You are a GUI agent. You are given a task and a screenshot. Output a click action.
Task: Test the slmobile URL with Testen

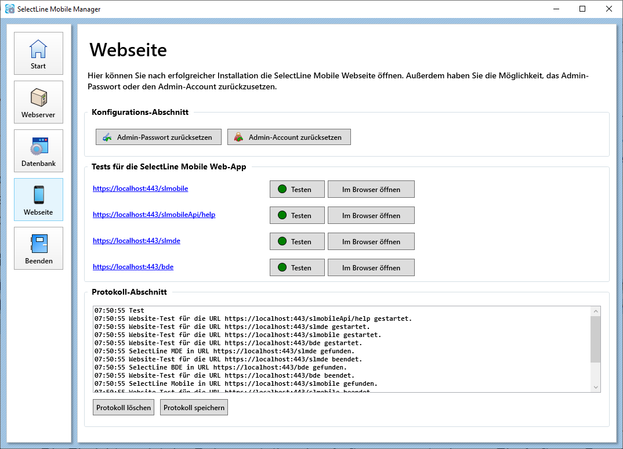[x=297, y=189]
